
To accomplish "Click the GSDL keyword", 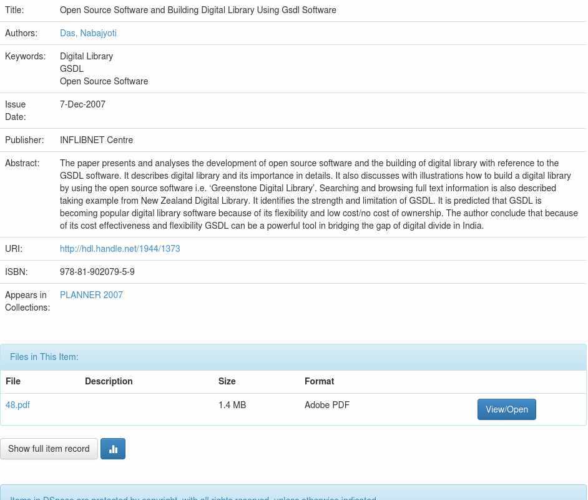I will point(72,69).
